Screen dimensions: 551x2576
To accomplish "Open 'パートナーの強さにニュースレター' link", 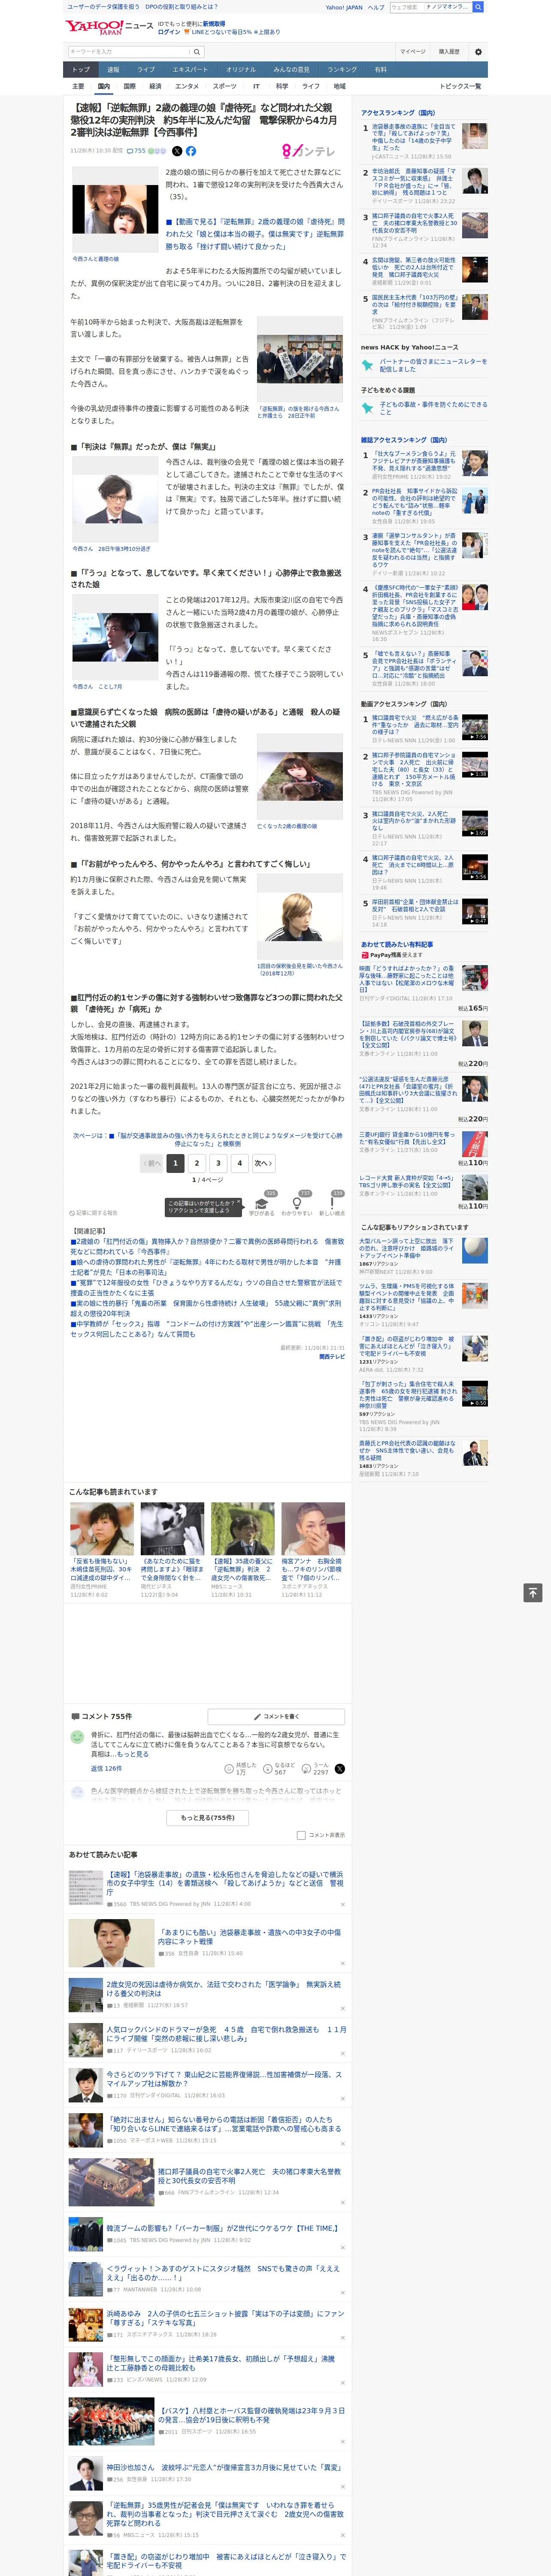I will (433, 365).
